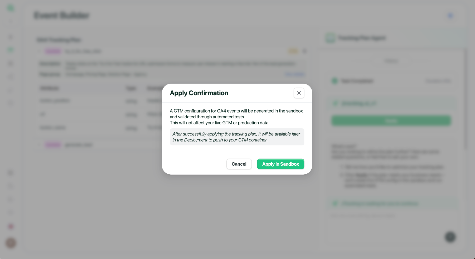This screenshot has width=475, height=259.
Task: Expand the generate_lead event row
Action: [40, 145]
